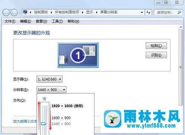The width and height of the screenshot is (185, 135).
Task: Select monitor 1 preview thumbnail
Action: click(78, 55)
